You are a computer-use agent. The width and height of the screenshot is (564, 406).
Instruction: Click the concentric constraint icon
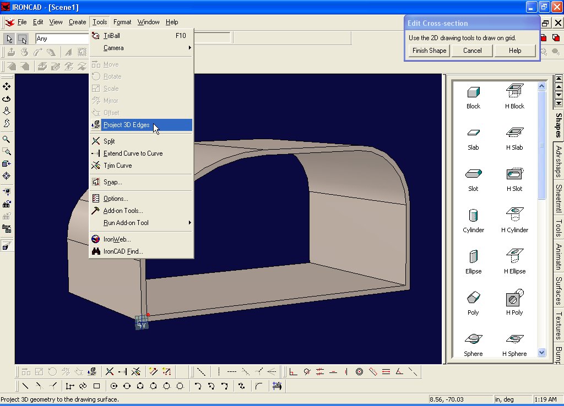(359, 372)
